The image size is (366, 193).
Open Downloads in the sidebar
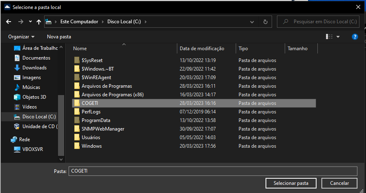[x=34, y=68]
